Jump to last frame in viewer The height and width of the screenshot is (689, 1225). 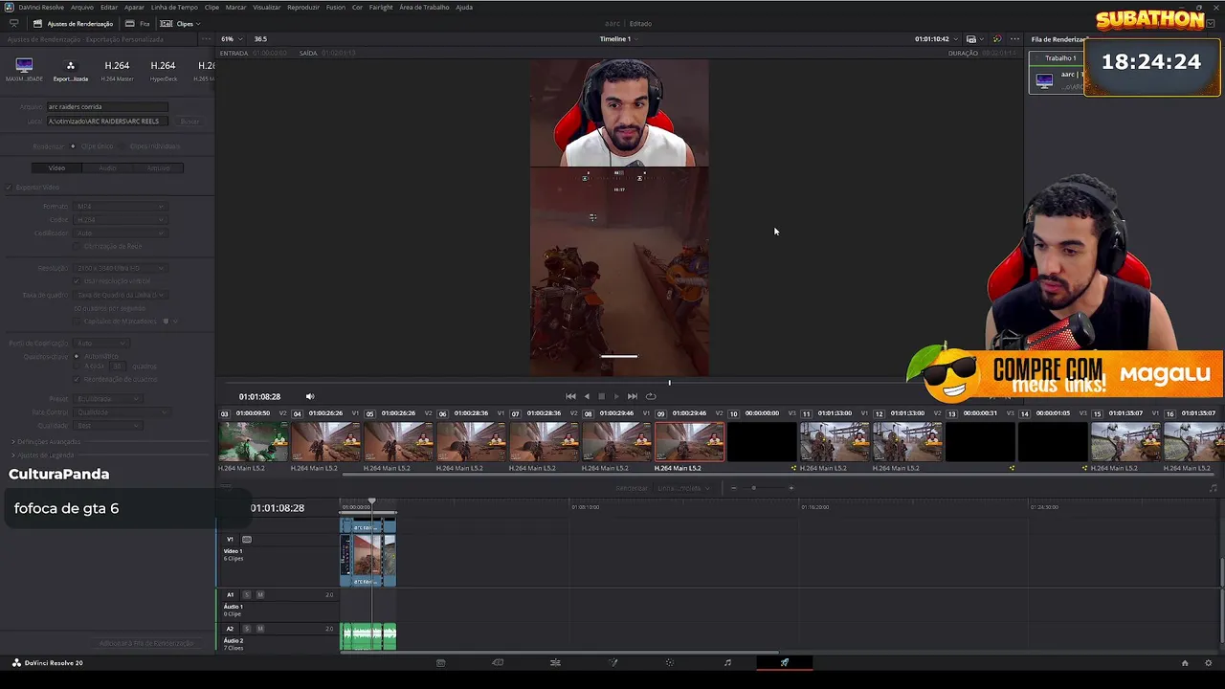632,396
